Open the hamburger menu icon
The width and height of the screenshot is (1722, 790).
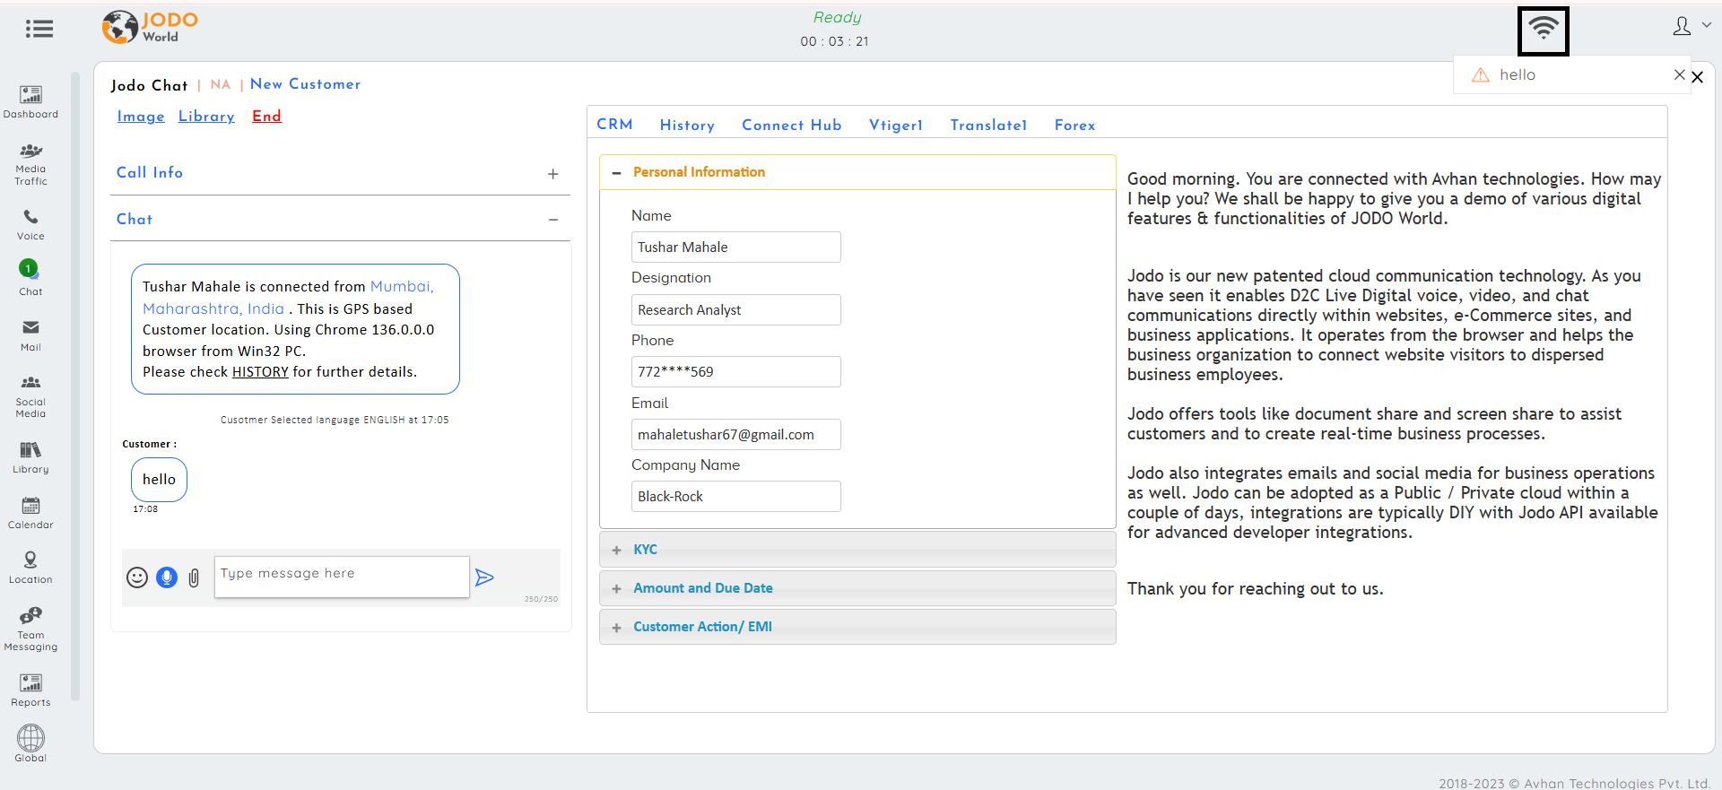(x=39, y=29)
